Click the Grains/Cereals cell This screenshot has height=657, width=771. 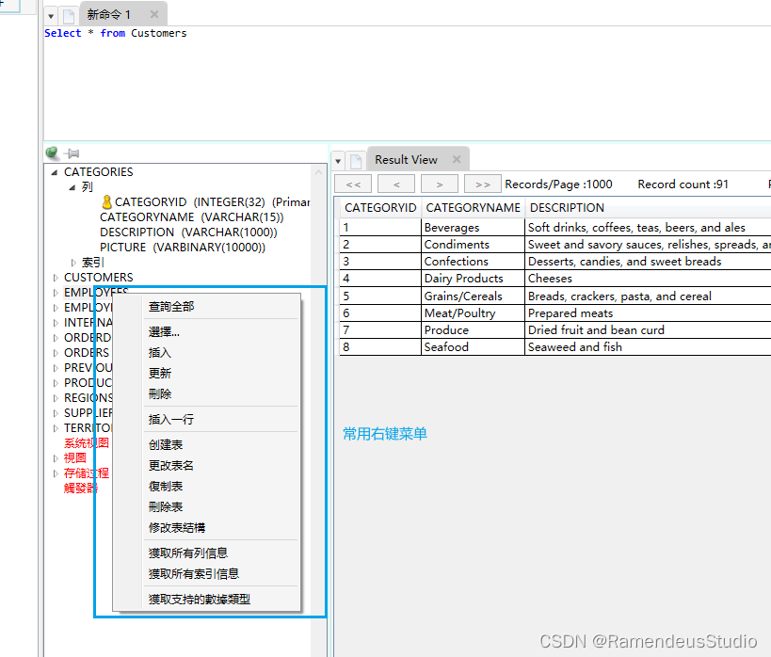pos(473,296)
